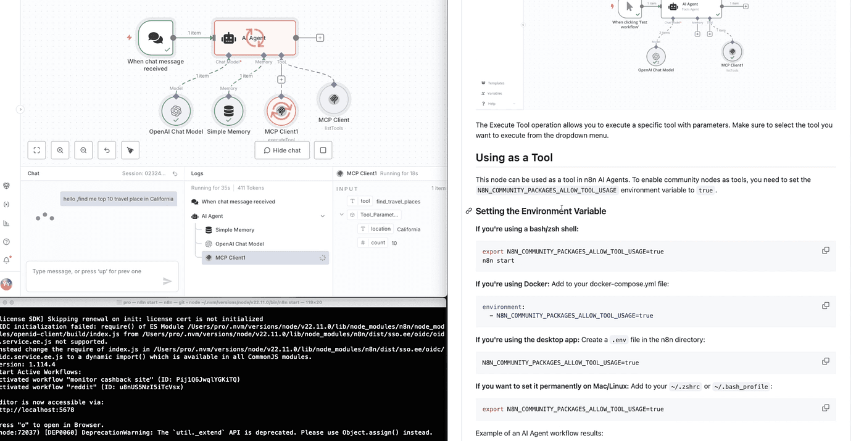The image size is (864, 441).
Task: Collapse the Tool_Parameters input tree
Action: (x=342, y=215)
